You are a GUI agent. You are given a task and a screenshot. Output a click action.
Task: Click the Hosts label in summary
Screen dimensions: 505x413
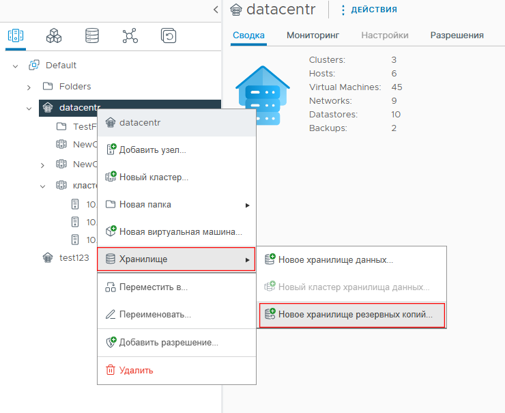tap(322, 74)
